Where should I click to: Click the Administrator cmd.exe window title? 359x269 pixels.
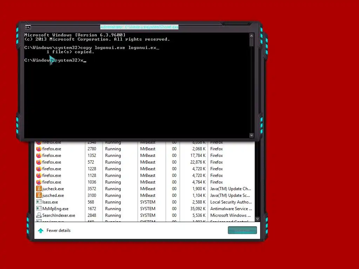(139, 27)
